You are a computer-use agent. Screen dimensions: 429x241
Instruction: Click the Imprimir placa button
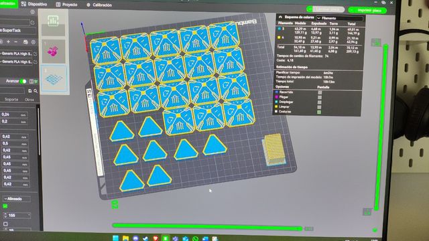click(368, 11)
